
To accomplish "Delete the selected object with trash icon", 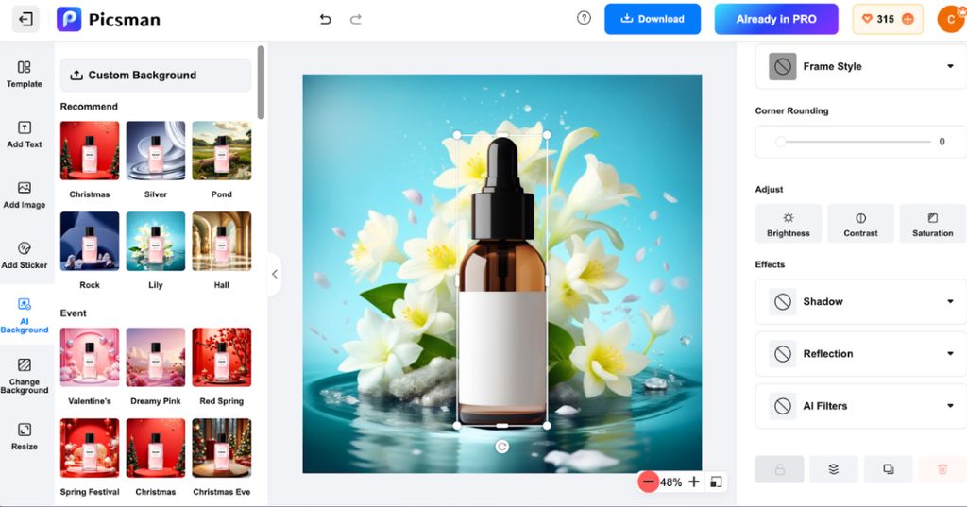I will point(942,469).
